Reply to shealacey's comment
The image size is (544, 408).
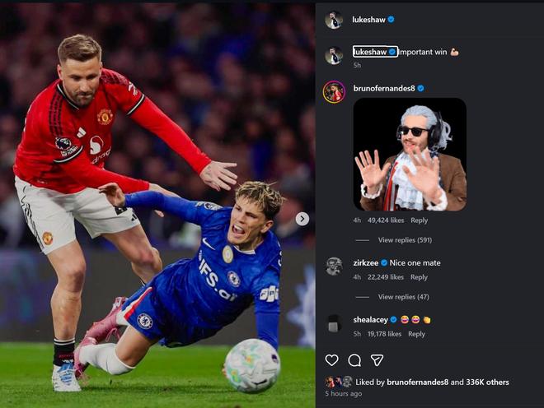pos(416,334)
